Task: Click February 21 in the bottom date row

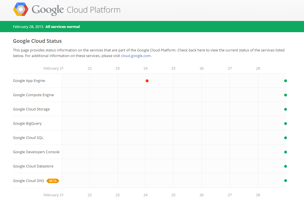Action: [54, 195]
